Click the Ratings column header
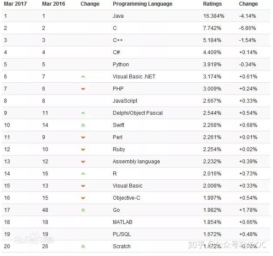Image resolution: width=273 pixels, height=256 pixels. pos(212,4)
